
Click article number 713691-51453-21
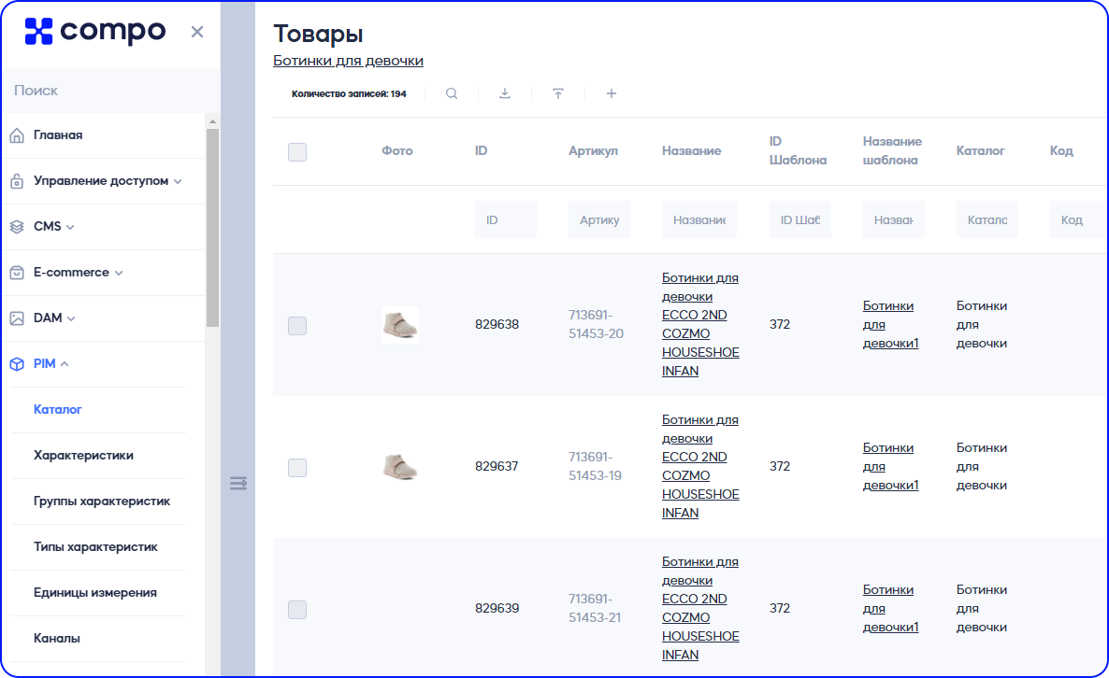point(594,608)
